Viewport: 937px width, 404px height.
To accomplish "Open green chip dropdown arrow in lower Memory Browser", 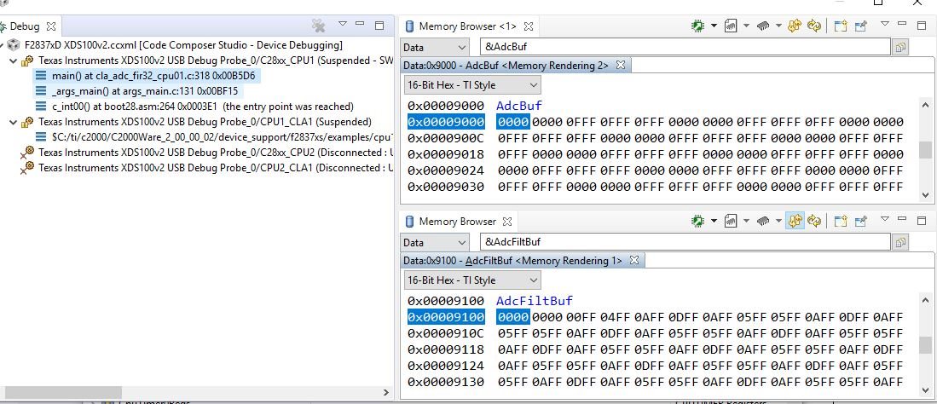I will [714, 221].
